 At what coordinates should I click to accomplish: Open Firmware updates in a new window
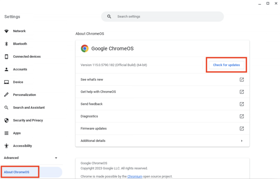coord(241,129)
